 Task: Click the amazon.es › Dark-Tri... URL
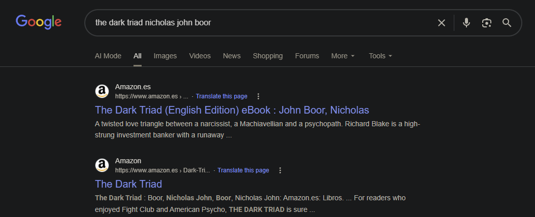(x=162, y=170)
